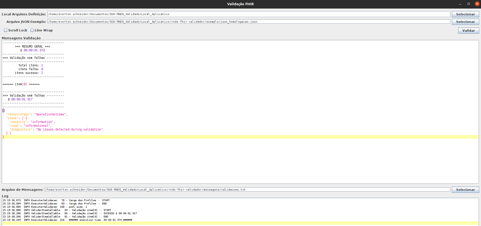481x226 pixels.
Task: Click Selecionar for Arquivo JSON Exemplo
Action: click(x=465, y=22)
